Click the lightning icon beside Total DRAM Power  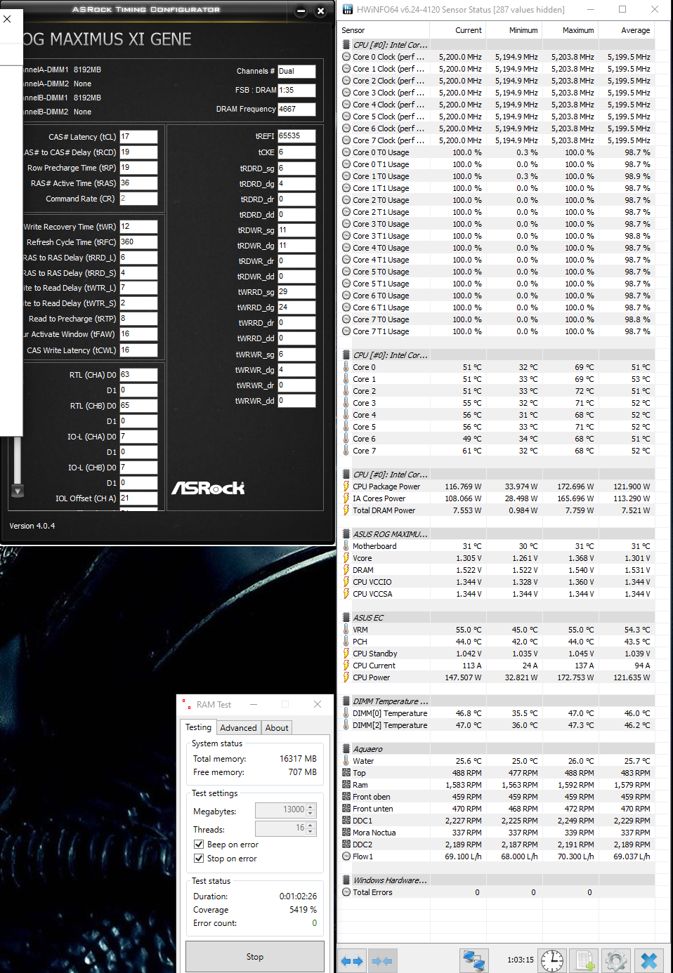pyautogui.click(x=346, y=510)
